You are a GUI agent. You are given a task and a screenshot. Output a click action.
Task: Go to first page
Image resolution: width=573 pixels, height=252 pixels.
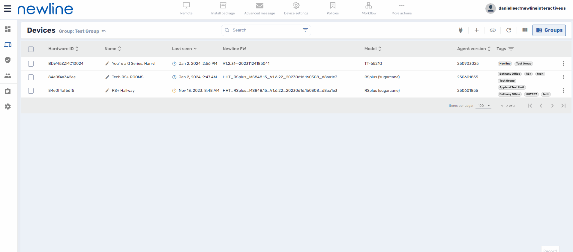pos(530,106)
